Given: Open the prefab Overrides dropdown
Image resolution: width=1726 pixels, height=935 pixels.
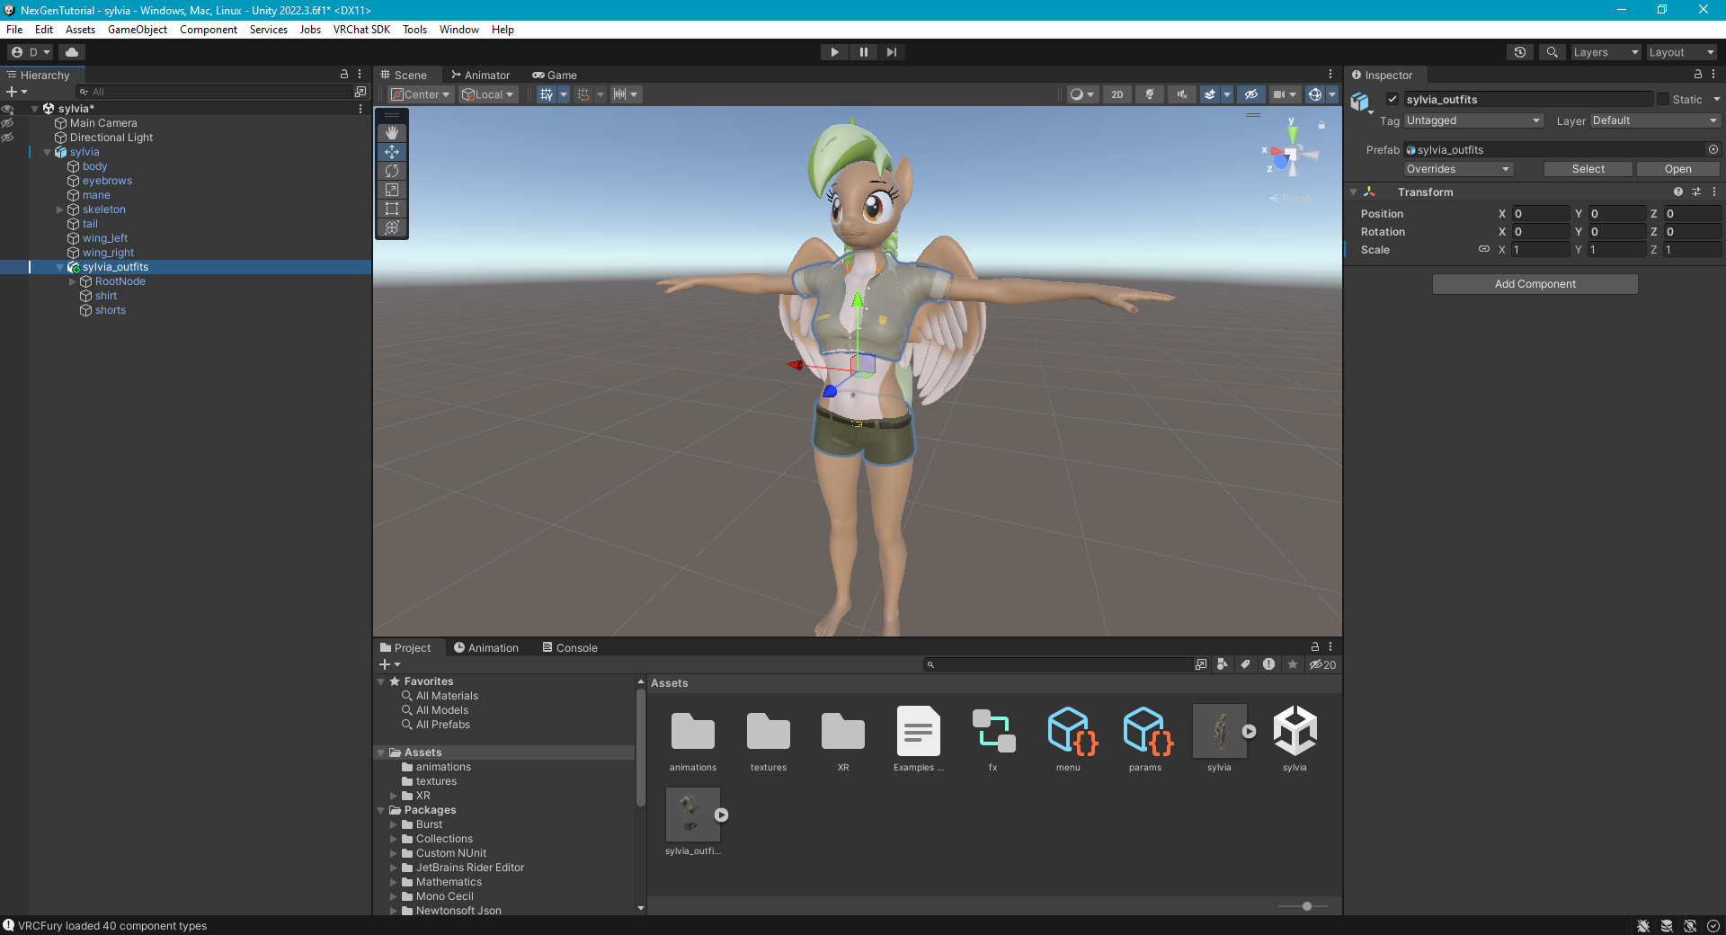Looking at the screenshot, I should tap(1458, 169).
